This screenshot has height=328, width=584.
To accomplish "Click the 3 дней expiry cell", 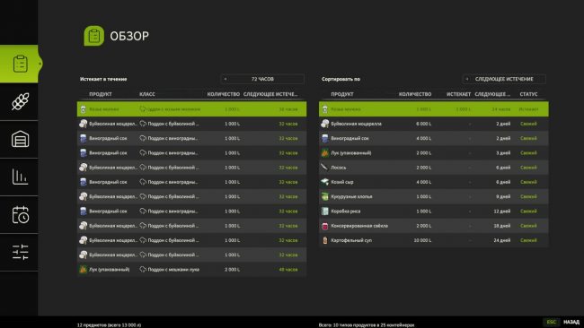I will click(503, 152).
